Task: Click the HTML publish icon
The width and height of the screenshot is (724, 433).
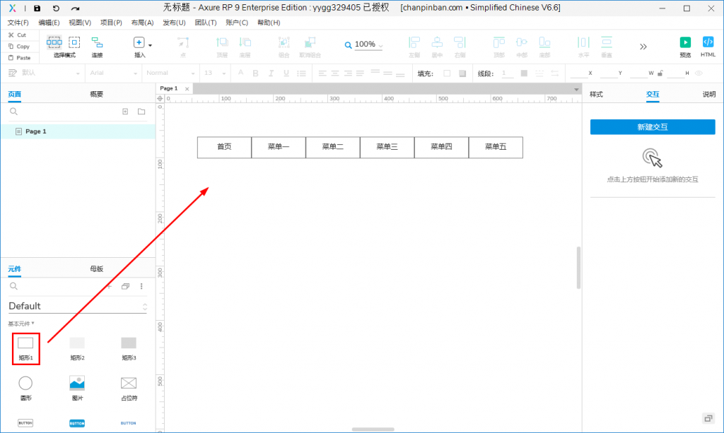Action: tap(708, 42)
